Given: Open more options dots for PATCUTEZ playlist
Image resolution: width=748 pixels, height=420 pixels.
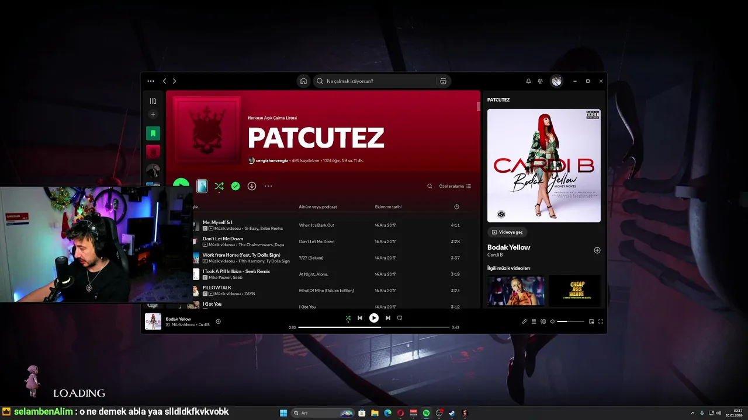Looking at the screenshot, I should (268, 186).
